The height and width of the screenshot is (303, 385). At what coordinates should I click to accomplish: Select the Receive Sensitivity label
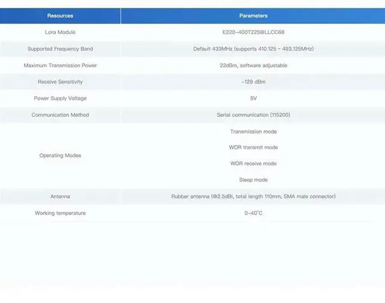[x=60, y=82]
